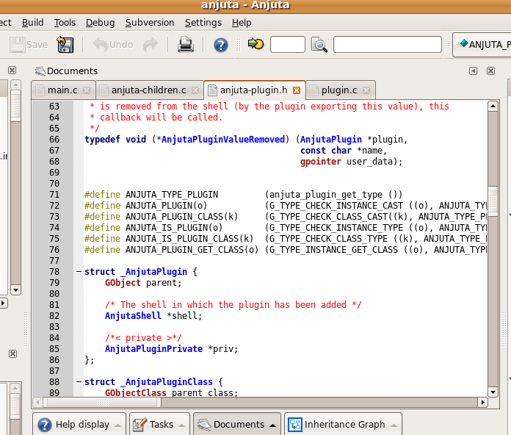The width and height of the screenshot is (511, 435).
Task: Collapse the struct _AnjutaPlugin fold marker
Action: point(79,272)
